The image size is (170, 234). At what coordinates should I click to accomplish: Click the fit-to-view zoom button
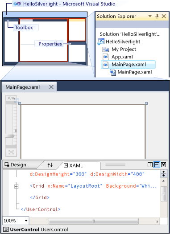[11, 152]
